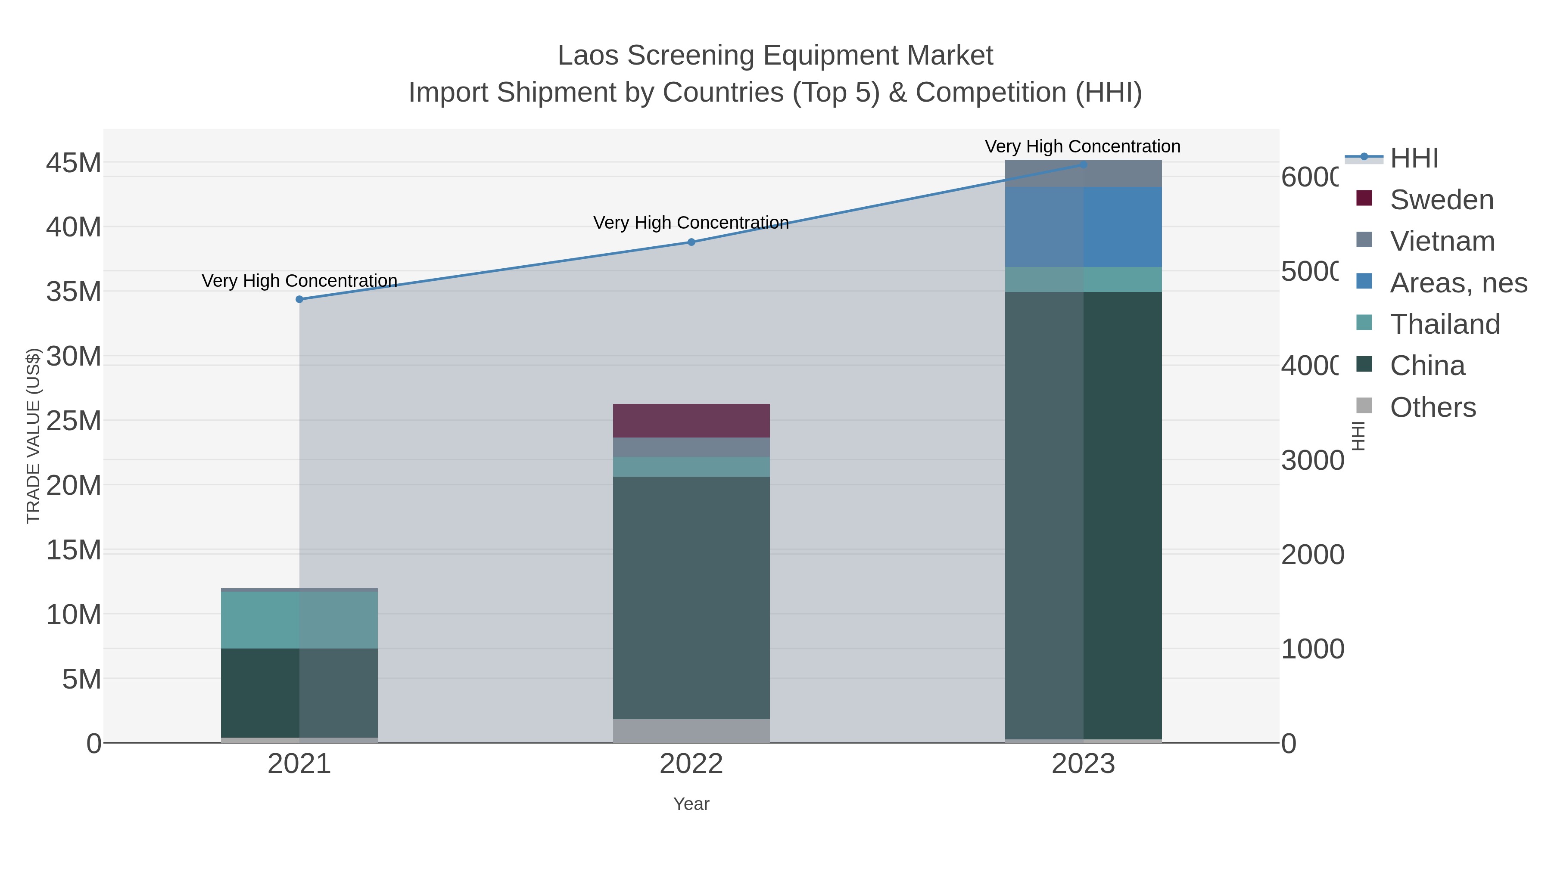Image resolution: width=1551 pixels, height=872 pixels.
Task: Toggle Areas, nes series in legend
Action: (1442, 282)
